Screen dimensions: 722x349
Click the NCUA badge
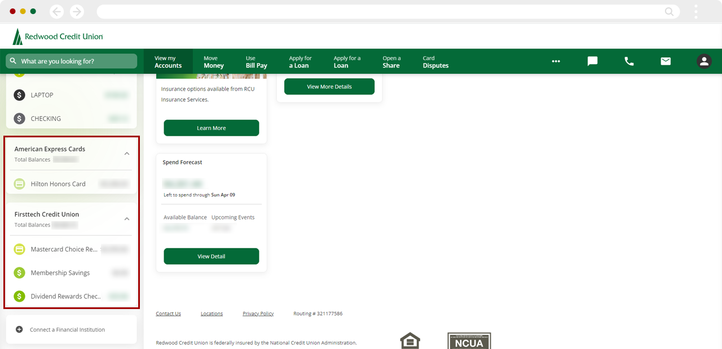click(469, 341)
